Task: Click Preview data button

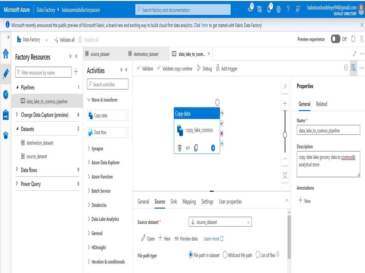Action: (x=186, y=239)
